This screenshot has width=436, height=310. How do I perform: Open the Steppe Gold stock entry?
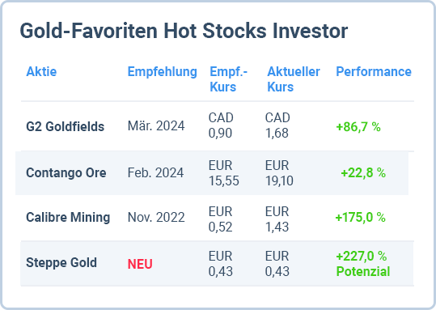point(61,263)
